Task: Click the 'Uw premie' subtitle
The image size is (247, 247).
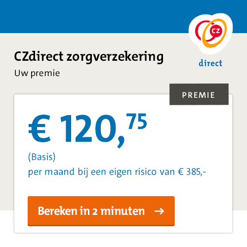Action: [x=37, y=73]
